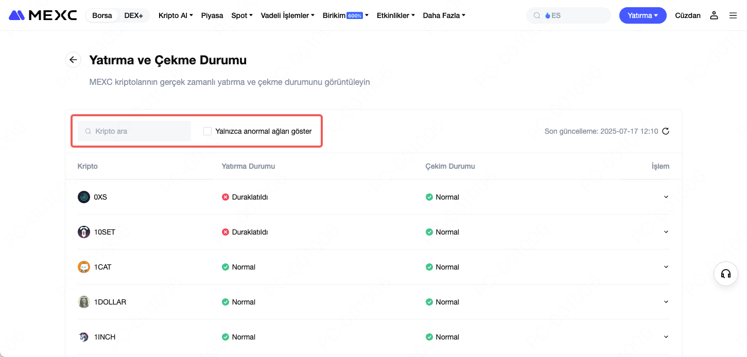Screen dimensions: 747x357
Task: Go back with the arrow button
Action: (x=73, y=60)
